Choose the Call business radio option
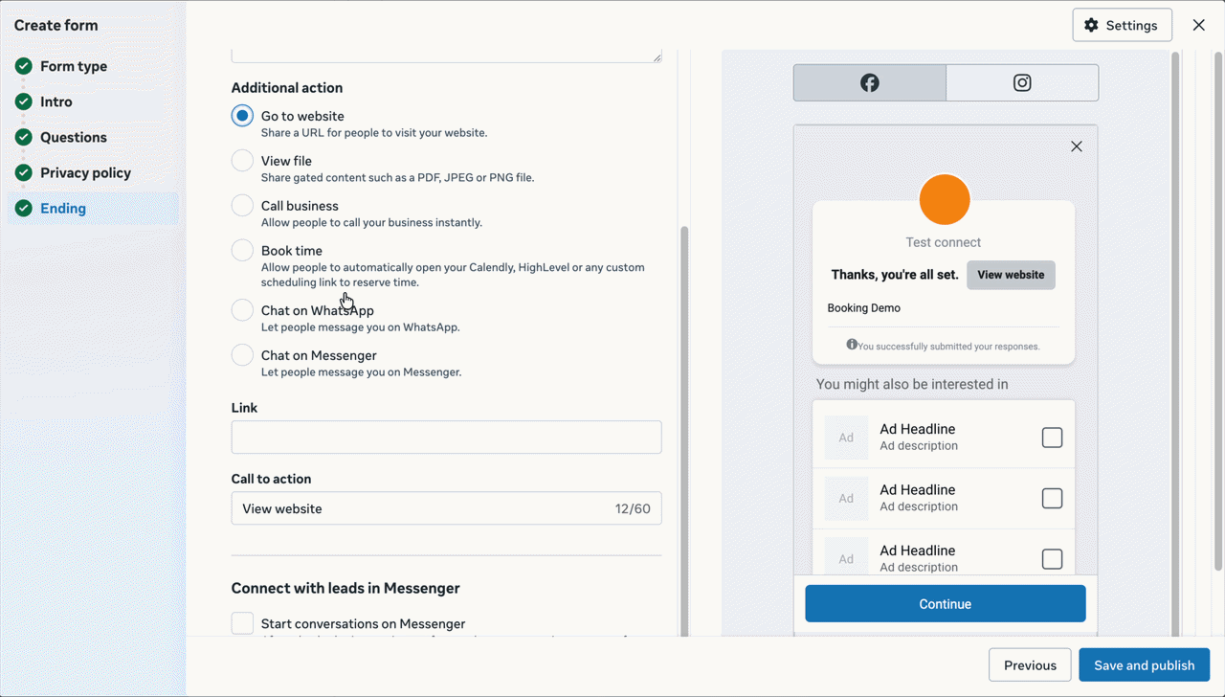This screenshot has height=697, width=1225. click(x=242, y=206)
